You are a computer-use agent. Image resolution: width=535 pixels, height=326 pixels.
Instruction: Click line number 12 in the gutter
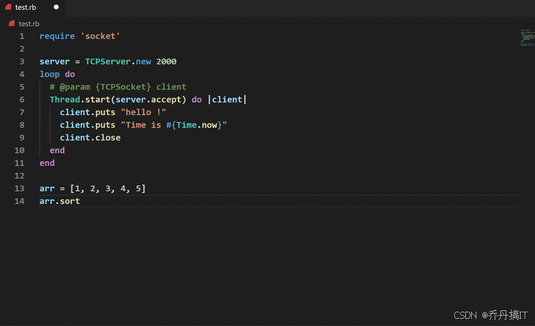pos(20,175)
